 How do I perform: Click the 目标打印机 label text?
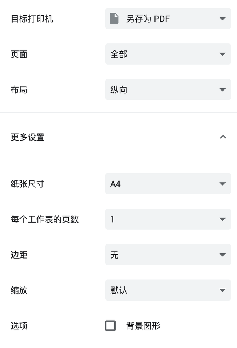click(32, 19)
